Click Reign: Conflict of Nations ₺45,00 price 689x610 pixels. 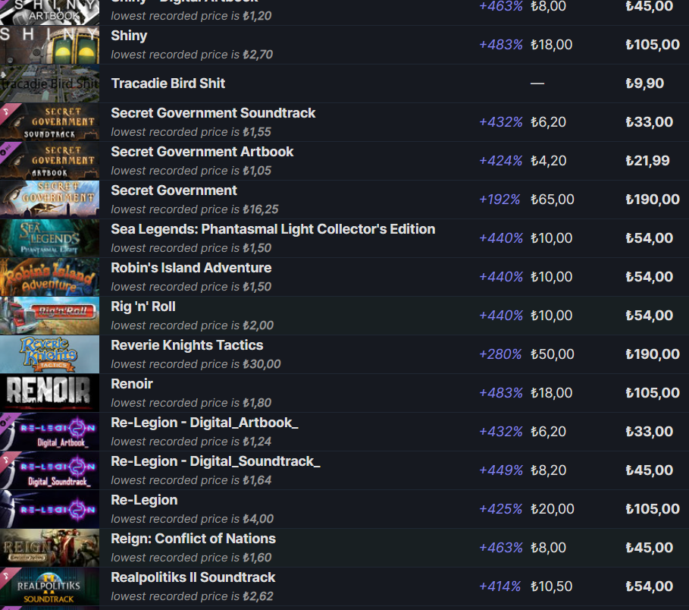coord(649,548)
